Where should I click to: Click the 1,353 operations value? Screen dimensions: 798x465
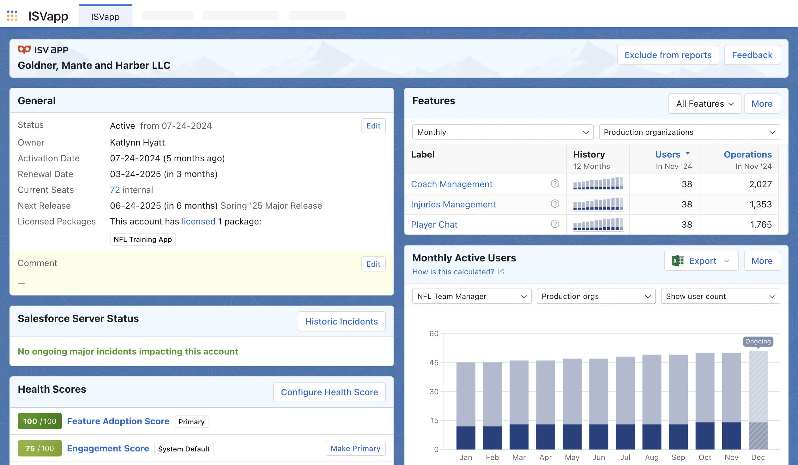click(x=761, y=204)
